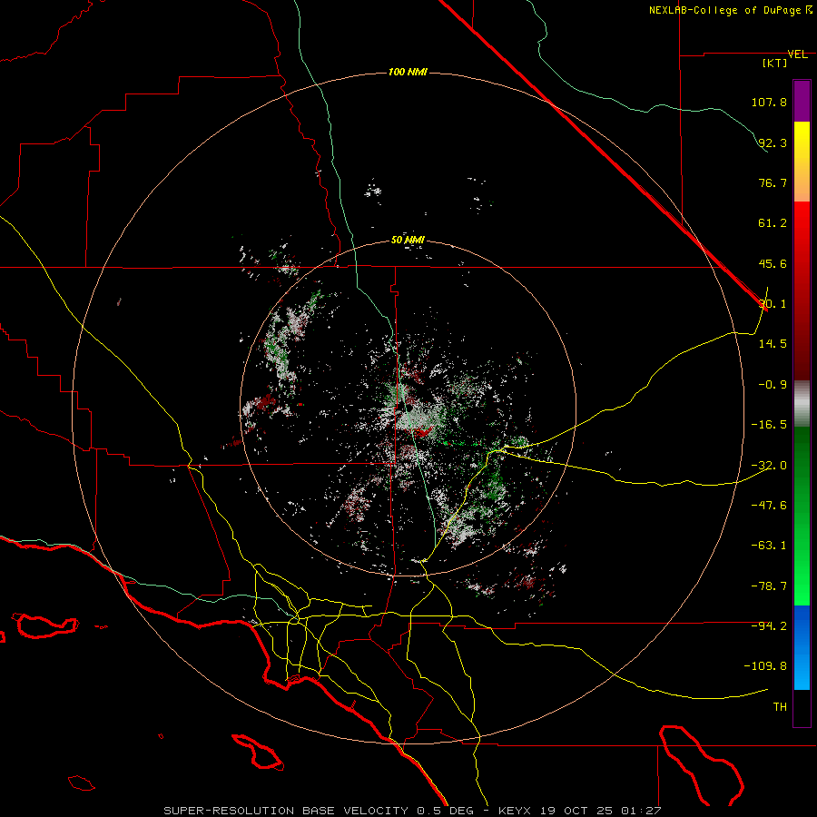Click the -0.9 velocity scale value
The width and height of the screenshot is (817, 817).
(773, 384)
